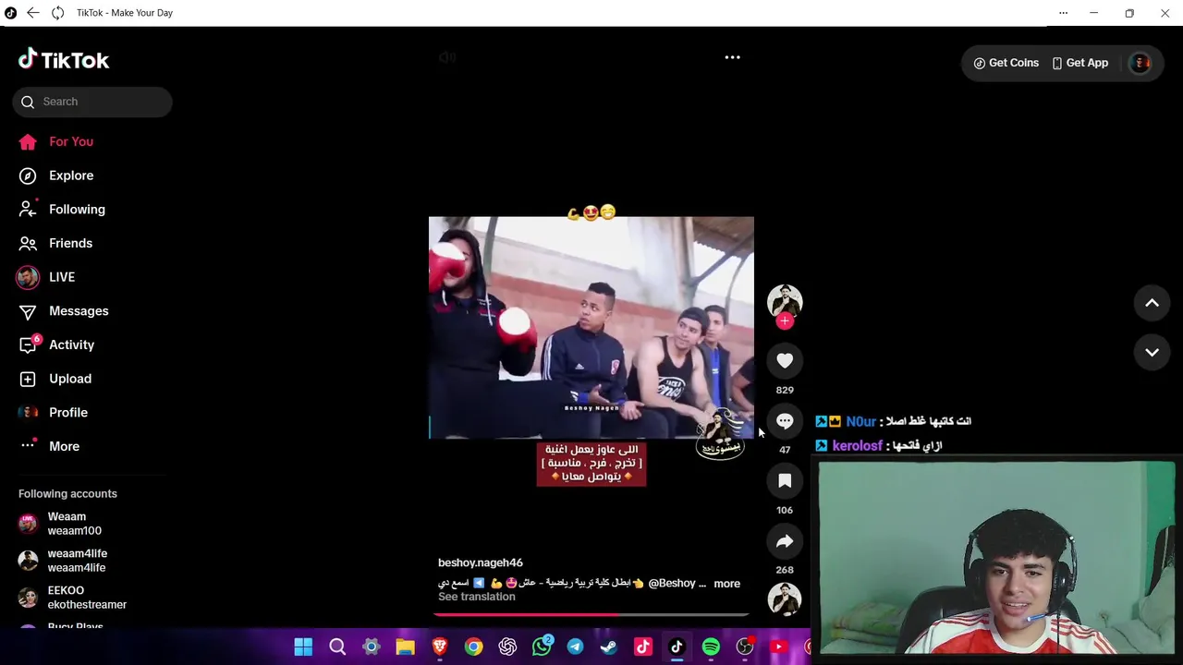Click the Explore compass icon

[28, 175]
